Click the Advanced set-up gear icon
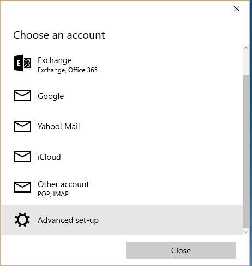Screen dimensions: 252x266 coord(22,220)
